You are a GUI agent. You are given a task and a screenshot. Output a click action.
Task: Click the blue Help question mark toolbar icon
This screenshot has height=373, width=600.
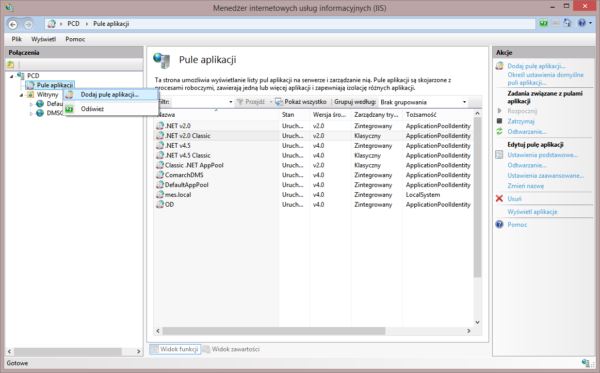click(x=582, y=23)
